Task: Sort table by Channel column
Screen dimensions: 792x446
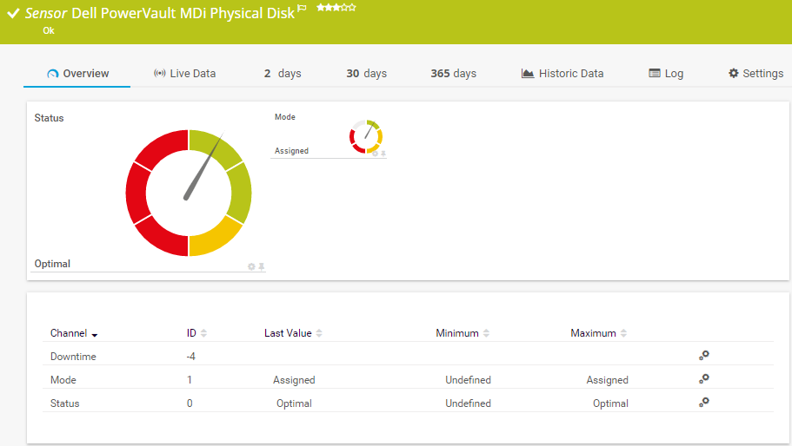Action: pyautogui.click(x=73, y=333)
